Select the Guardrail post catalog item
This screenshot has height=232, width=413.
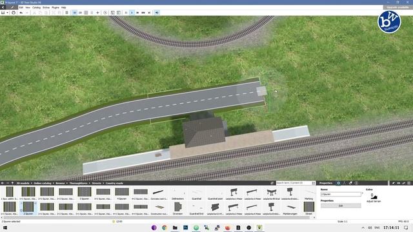point(215,193)
